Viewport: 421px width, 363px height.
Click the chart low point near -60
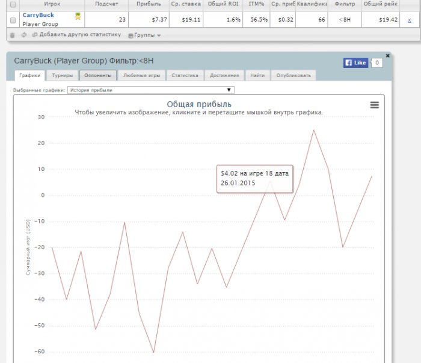[x=153, y=352]
